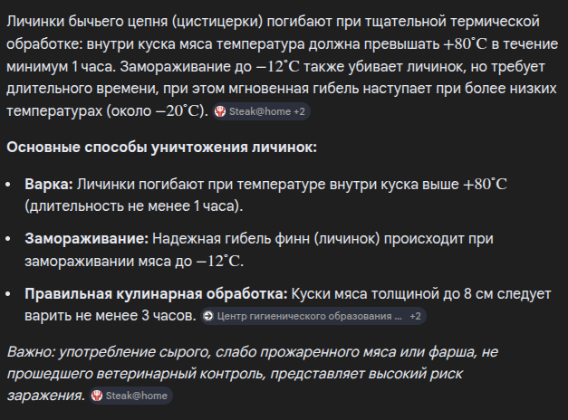Viewport: 568px width, 420px height.
Task: Click the Steak@home icon in the bottom chip
Action: [x=98, y=396]
